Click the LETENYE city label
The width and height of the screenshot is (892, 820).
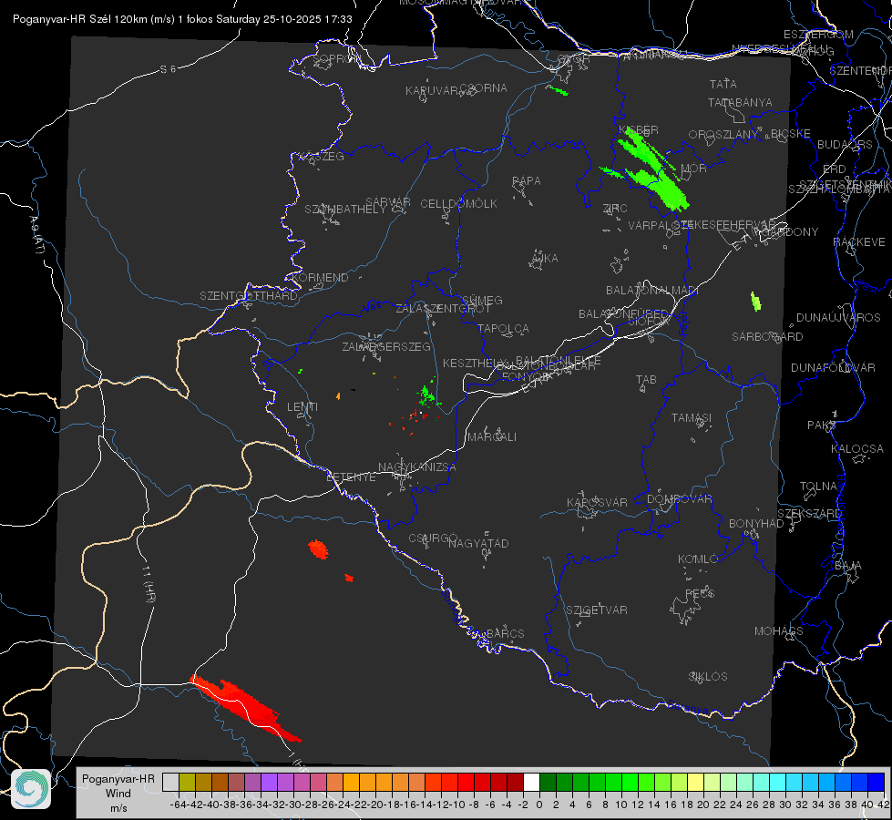point(351,477)
